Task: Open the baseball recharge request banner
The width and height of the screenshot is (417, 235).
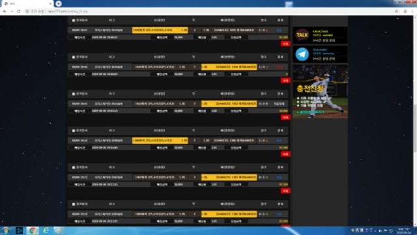Action: pyautogui.click(x=320, y=91)
